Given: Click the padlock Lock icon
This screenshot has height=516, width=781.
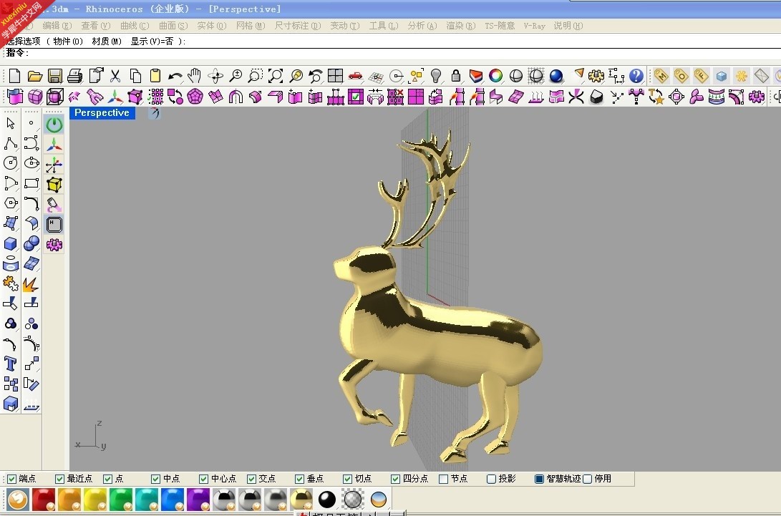Looking at the screenshot, I should 456,76.
